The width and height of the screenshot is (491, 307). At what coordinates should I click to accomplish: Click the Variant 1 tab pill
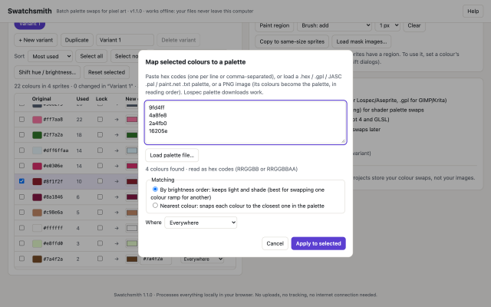point(30,25)
